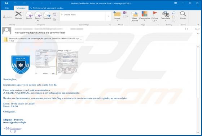Go to previous item arrow in toolbar
Screen dimensions: 202x136
33,3
